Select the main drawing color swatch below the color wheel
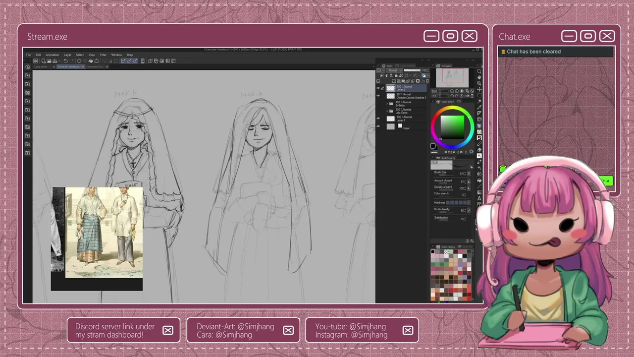 (x=433, y=146)
